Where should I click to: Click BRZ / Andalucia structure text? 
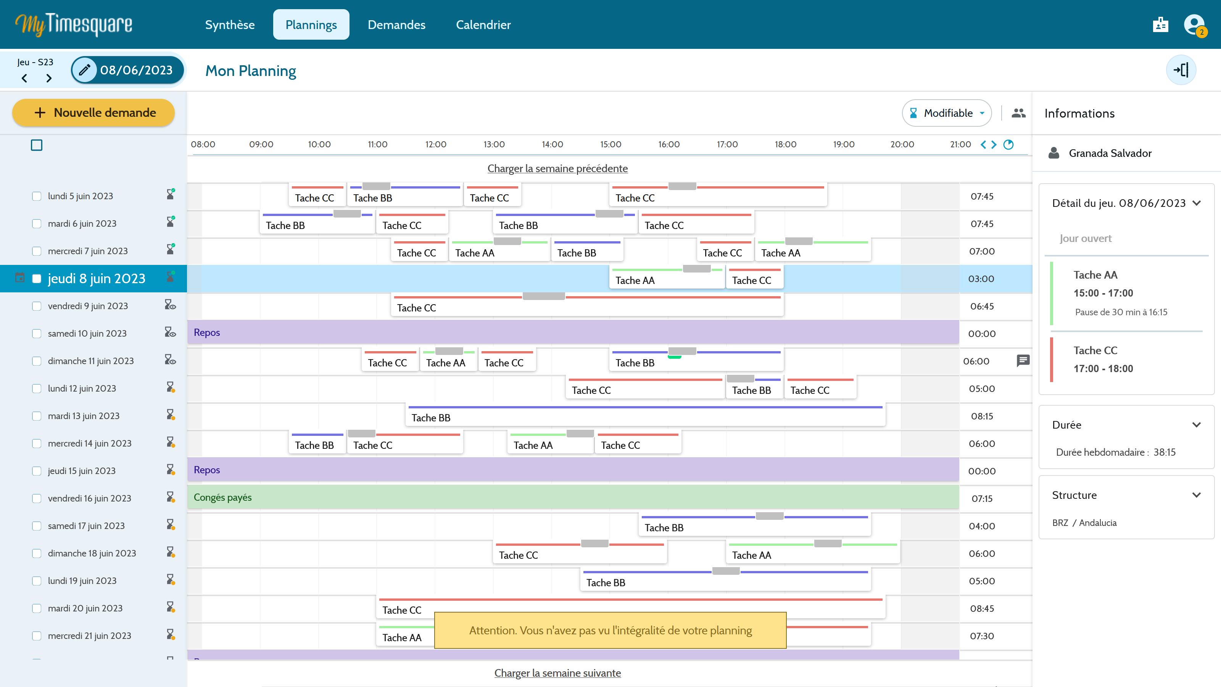pyautogui.click(x=1084, y=523)
